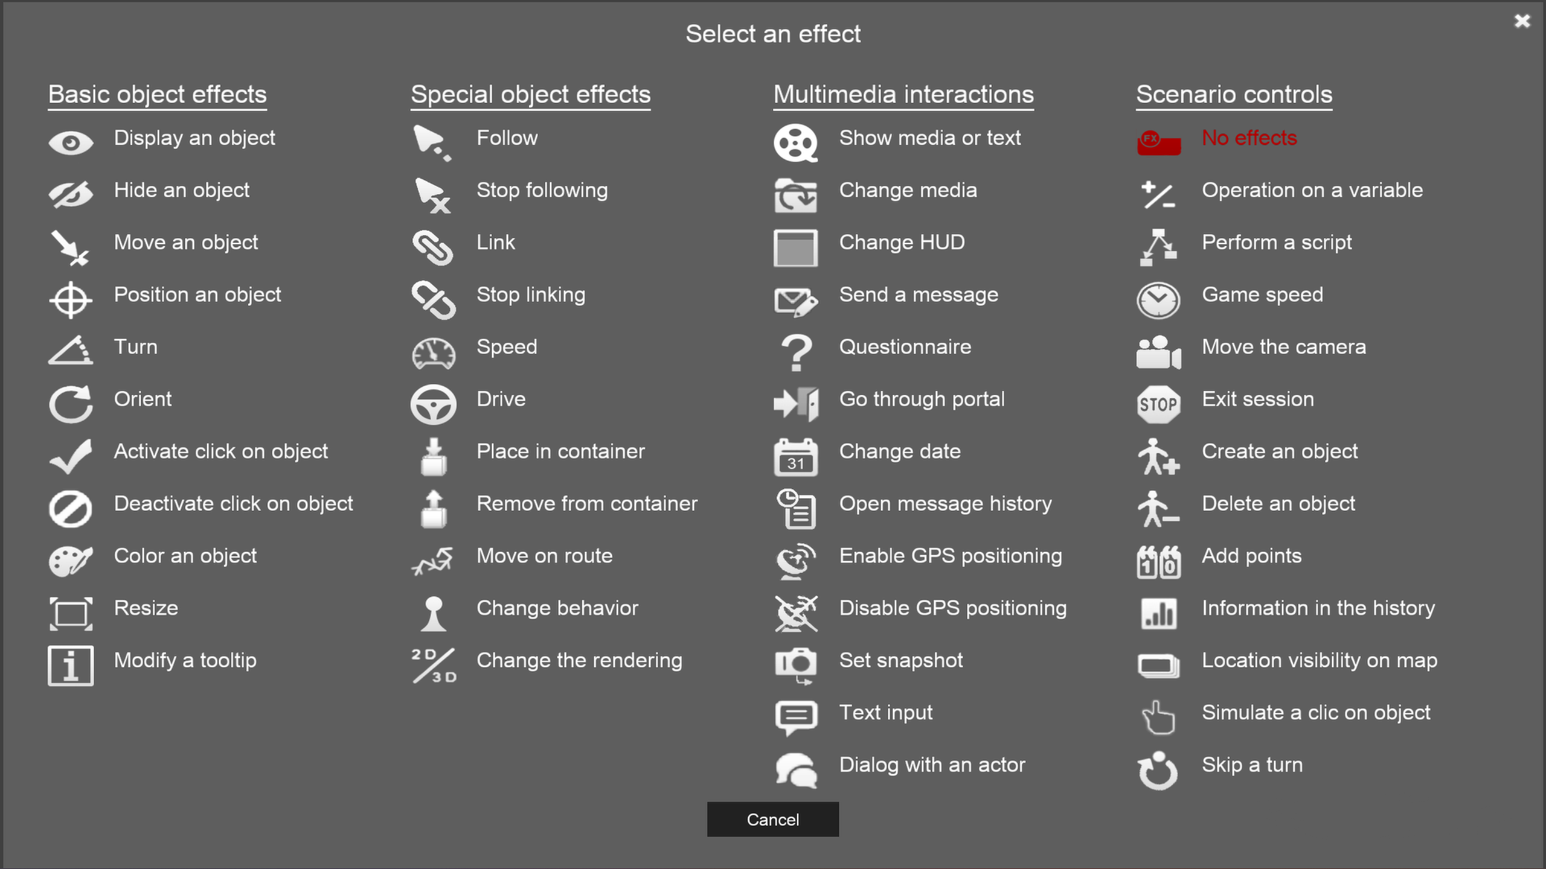Select the Display an object eye icon
Image resolution: width=1546 pixels, height=869 pixels.
click(x=71, y=143)
